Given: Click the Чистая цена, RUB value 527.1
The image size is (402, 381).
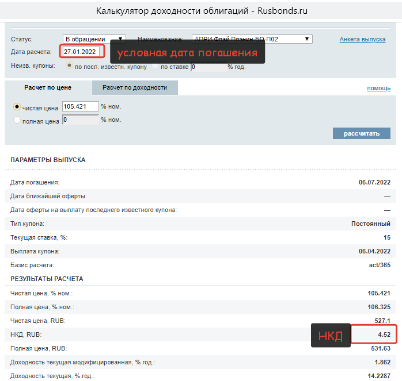Looking at the screenshot, I should [382, 321].
